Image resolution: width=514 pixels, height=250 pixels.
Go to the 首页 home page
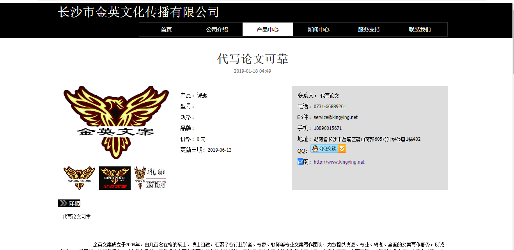pos(166,30)
